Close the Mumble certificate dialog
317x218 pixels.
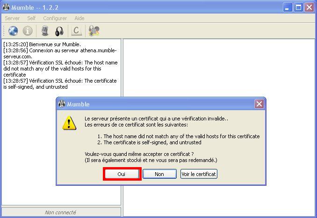[259, 104]
